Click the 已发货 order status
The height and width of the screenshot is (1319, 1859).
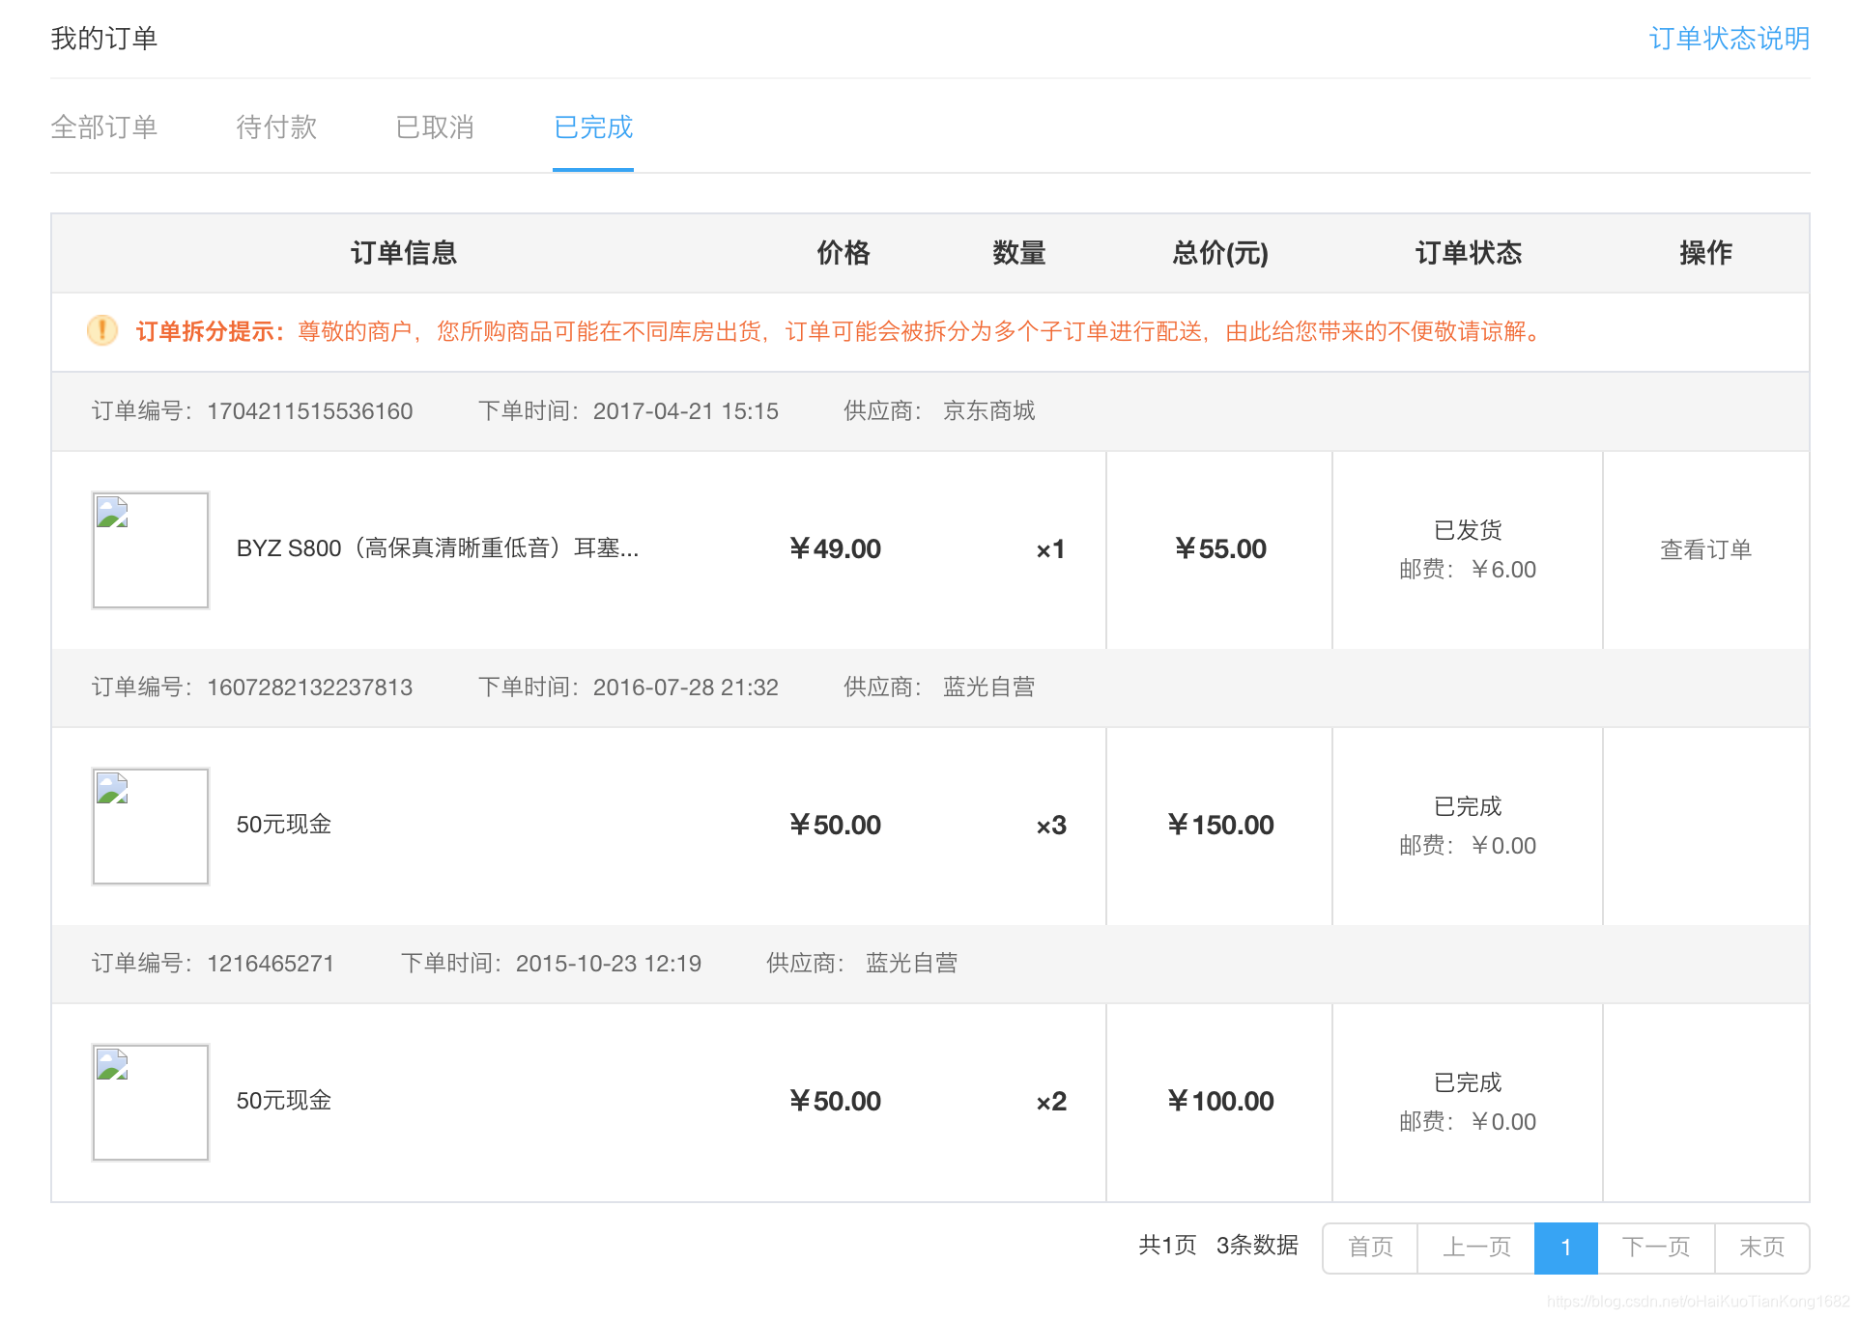point(1468,530)
